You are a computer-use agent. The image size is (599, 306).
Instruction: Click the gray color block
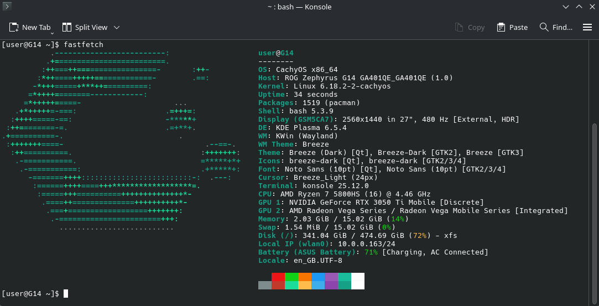[265, 285]
